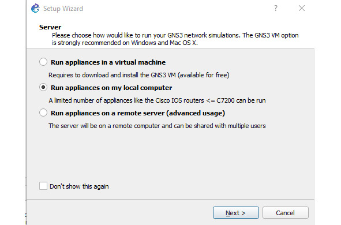Click the "Run appliances in a virtual machine" label
The width and height of the screenshot is (341, 225).
point(108,62)
